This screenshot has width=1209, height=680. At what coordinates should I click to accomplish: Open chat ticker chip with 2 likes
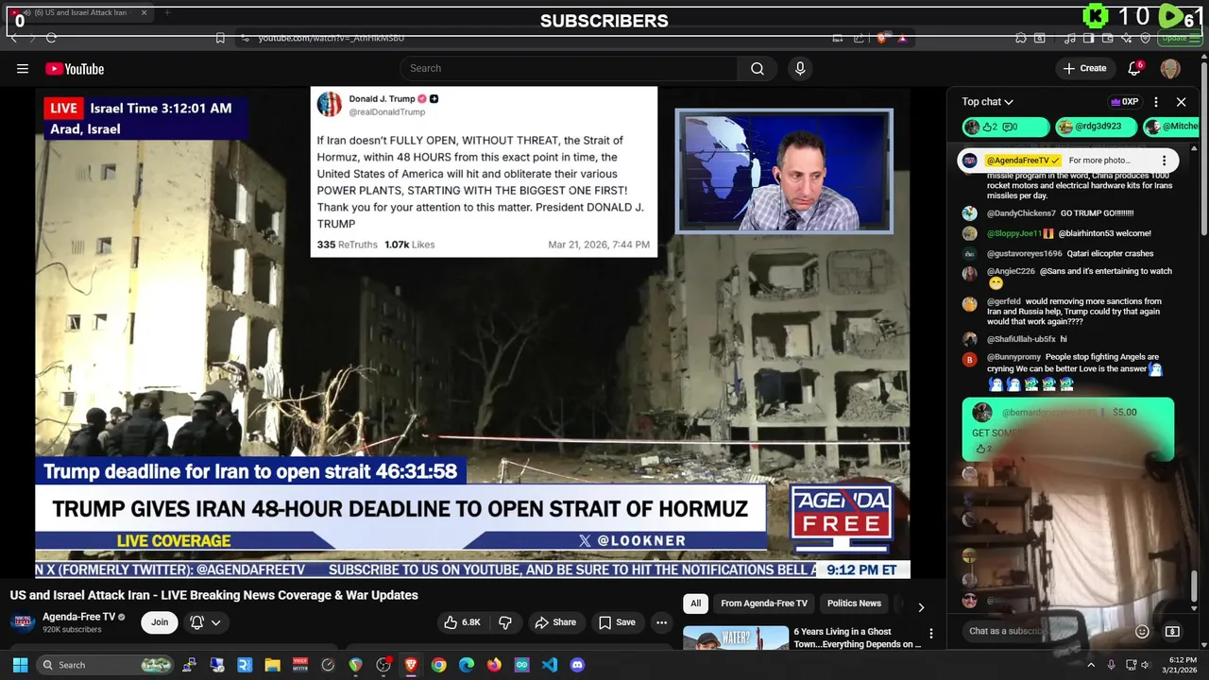[x=1006, y=127]
